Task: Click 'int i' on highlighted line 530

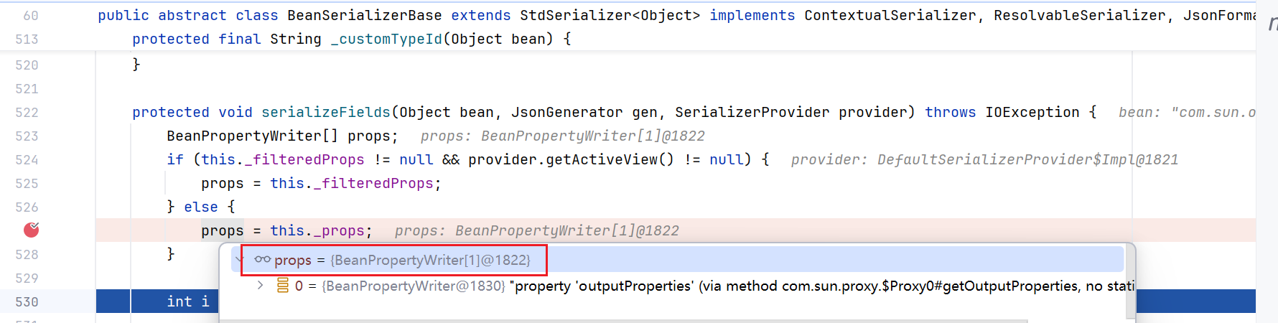Action: point(188,301)
